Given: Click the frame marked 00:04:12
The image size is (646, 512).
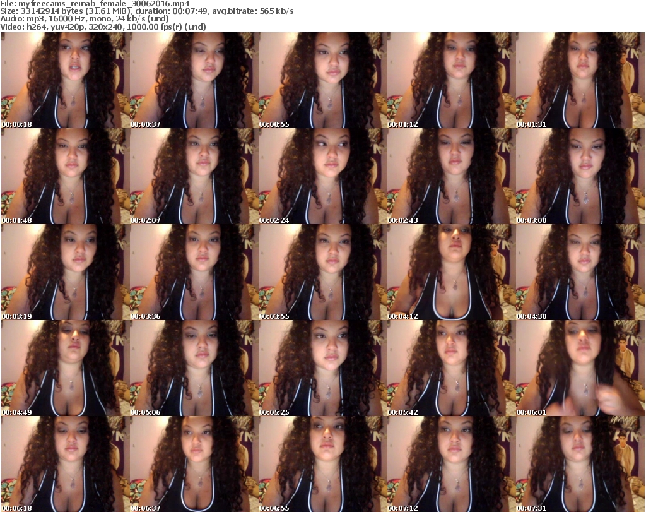Looking at the screenshot, I should pos(451,272).
